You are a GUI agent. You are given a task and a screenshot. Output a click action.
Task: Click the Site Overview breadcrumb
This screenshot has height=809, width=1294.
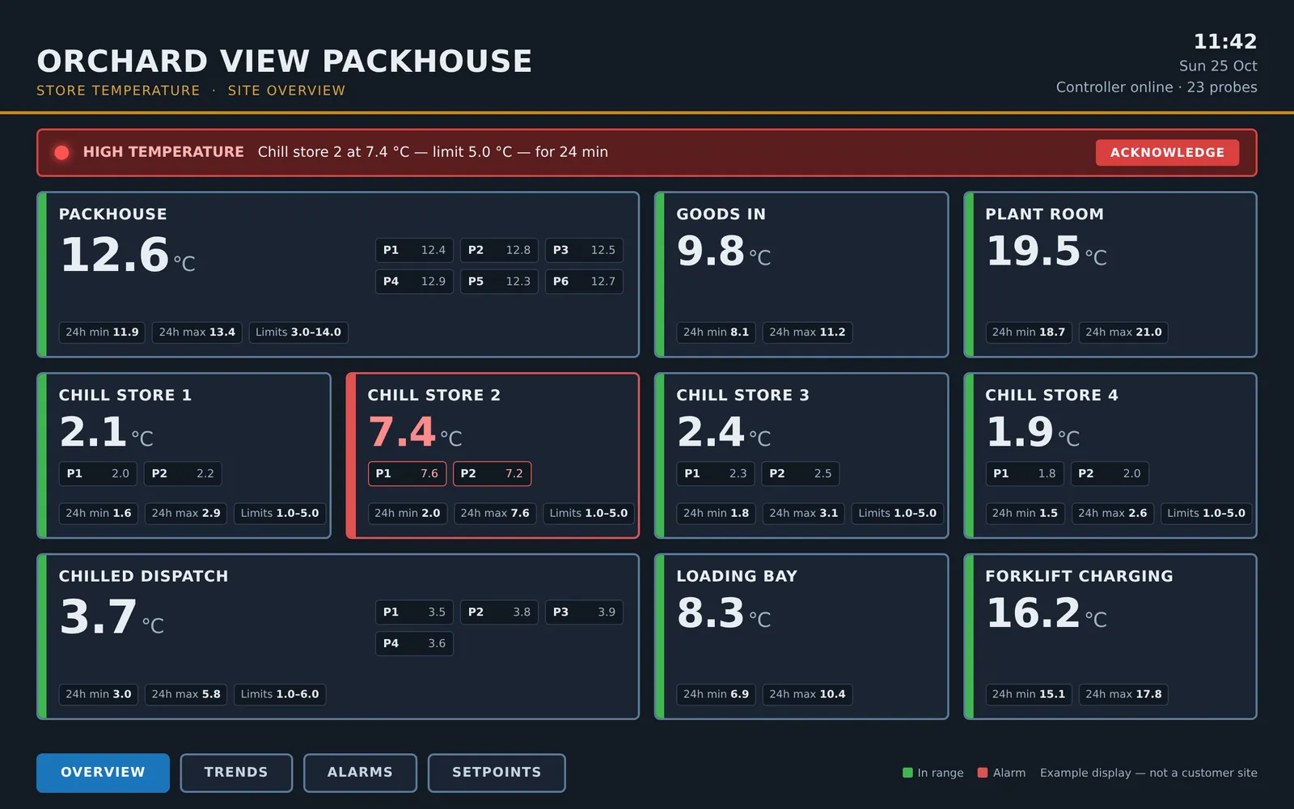[286, 91]
